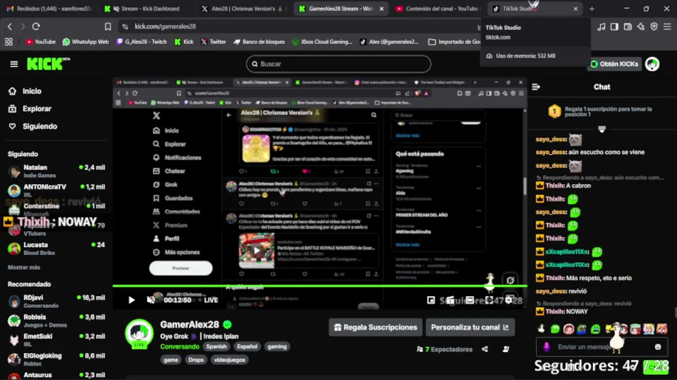
Task: Expand the chat leaderboard chevron
Action: pyautogui.click(x=601, y=129)
